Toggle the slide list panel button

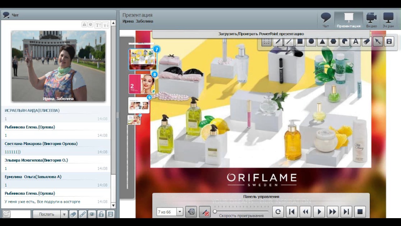click(x=191, y=212)
